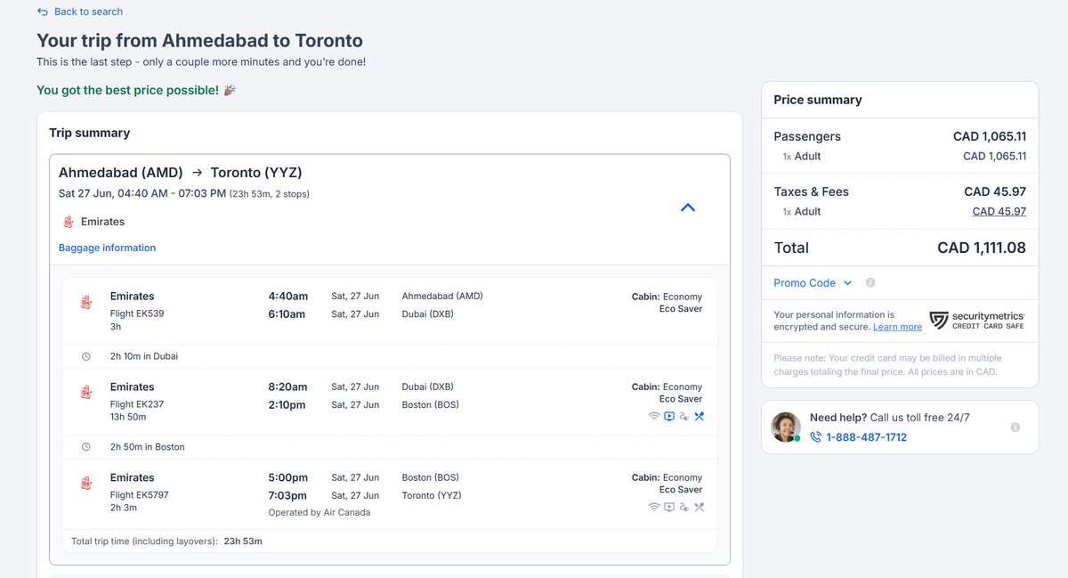Click the power outlet icon on flight EK5797
The image size is (1068, 578).
tap(684, 507)
